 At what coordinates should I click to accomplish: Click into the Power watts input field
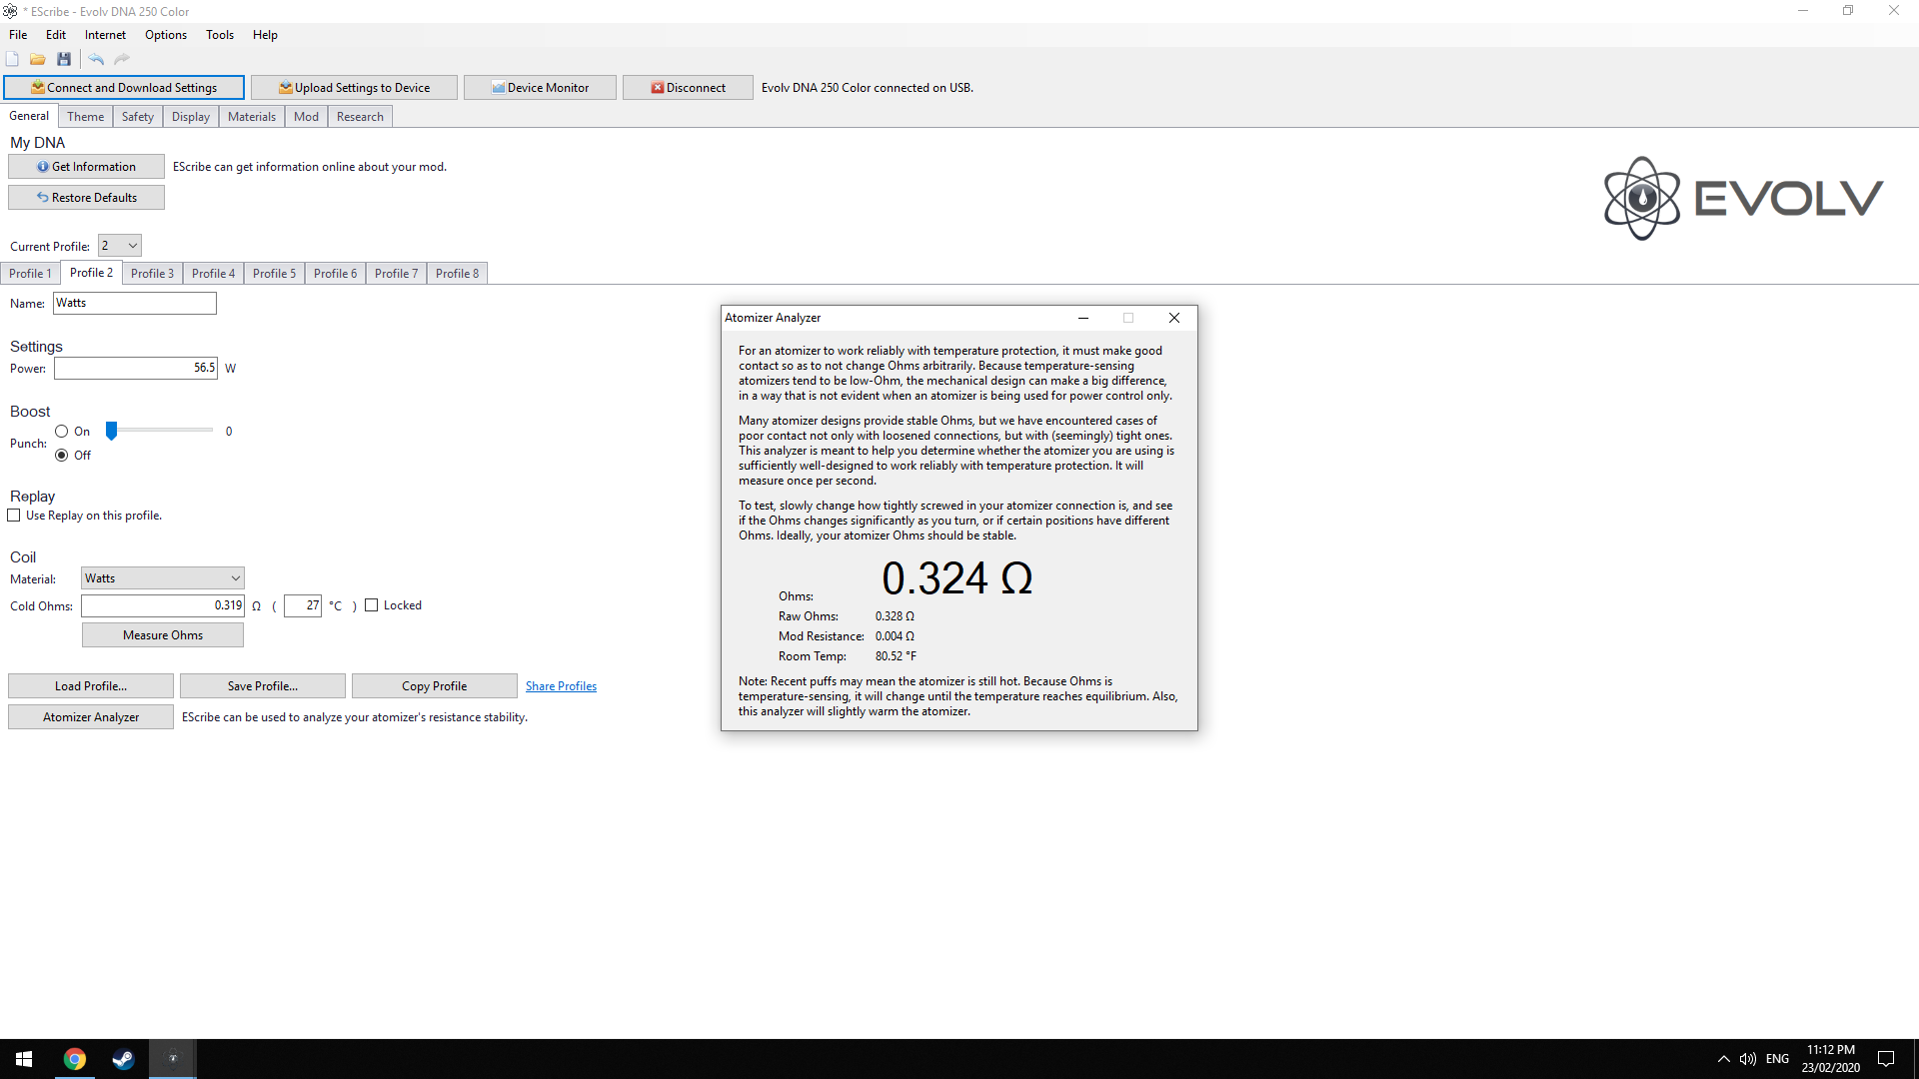[x=135, y=369]
